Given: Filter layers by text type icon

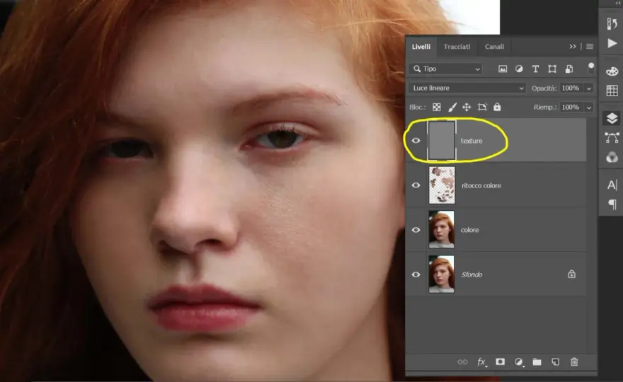Looking at the screenshot, I should pos(536,69).
